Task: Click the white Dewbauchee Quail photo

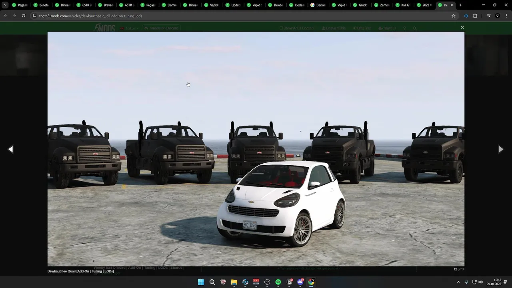Action: [256, 149]
